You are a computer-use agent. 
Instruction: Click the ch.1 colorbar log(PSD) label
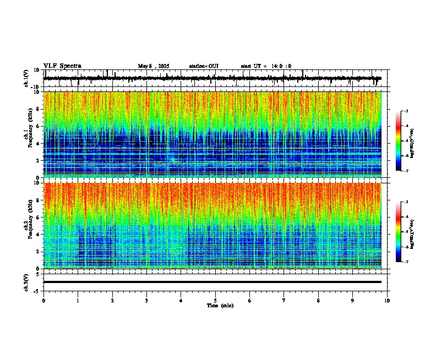[412, 143]
